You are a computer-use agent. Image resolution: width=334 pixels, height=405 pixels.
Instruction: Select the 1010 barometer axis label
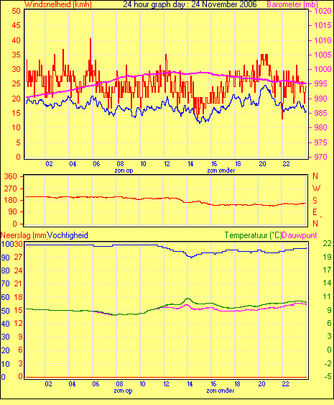[323, 40]
